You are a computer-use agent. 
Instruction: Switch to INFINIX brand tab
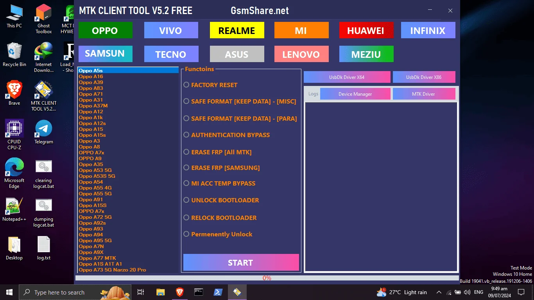tap(428, 30)
